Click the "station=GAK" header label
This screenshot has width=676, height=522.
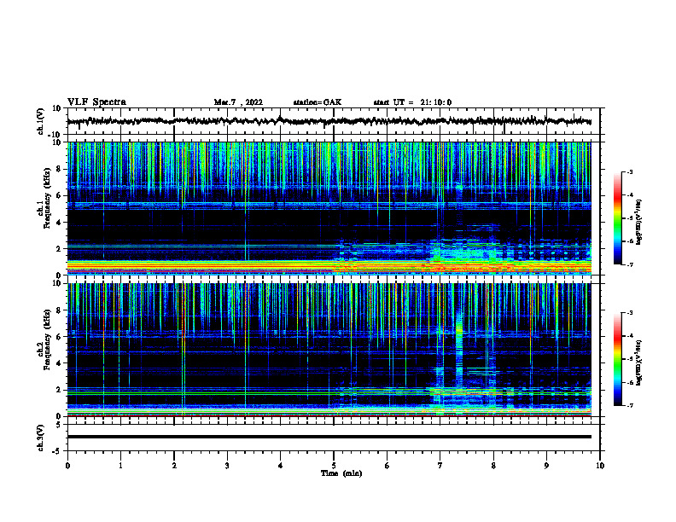(318, 102)
